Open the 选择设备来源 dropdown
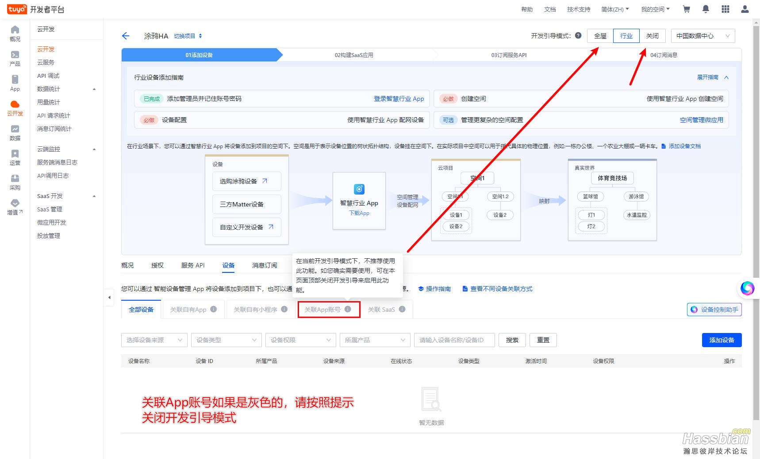 click(154, 340)
